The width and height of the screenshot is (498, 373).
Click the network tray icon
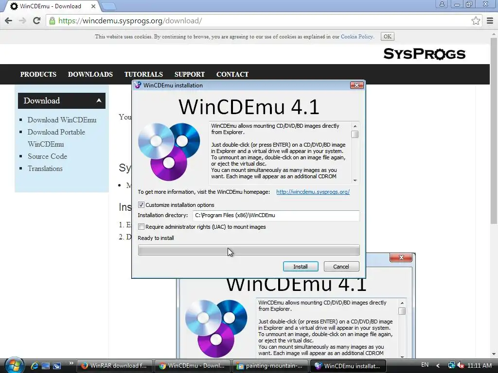tap(451, 365)
